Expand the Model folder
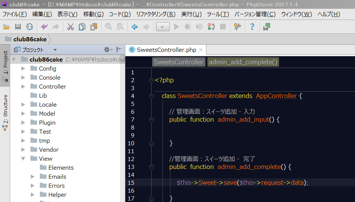355x202 pixels. (x=23, y=113)
